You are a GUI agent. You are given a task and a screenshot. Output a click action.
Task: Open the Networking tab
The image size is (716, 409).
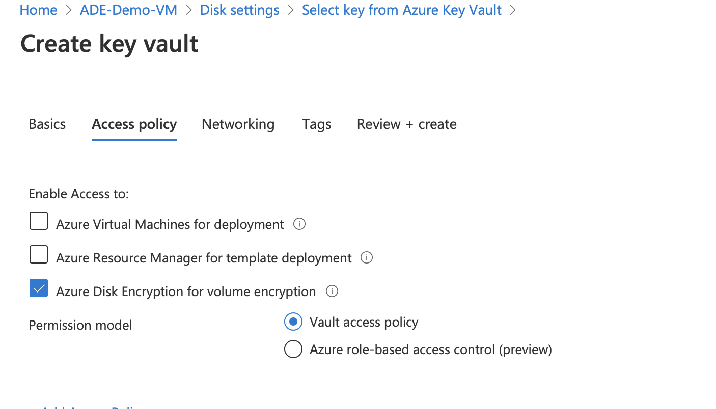pyautogui.click(x=238, y=124)
